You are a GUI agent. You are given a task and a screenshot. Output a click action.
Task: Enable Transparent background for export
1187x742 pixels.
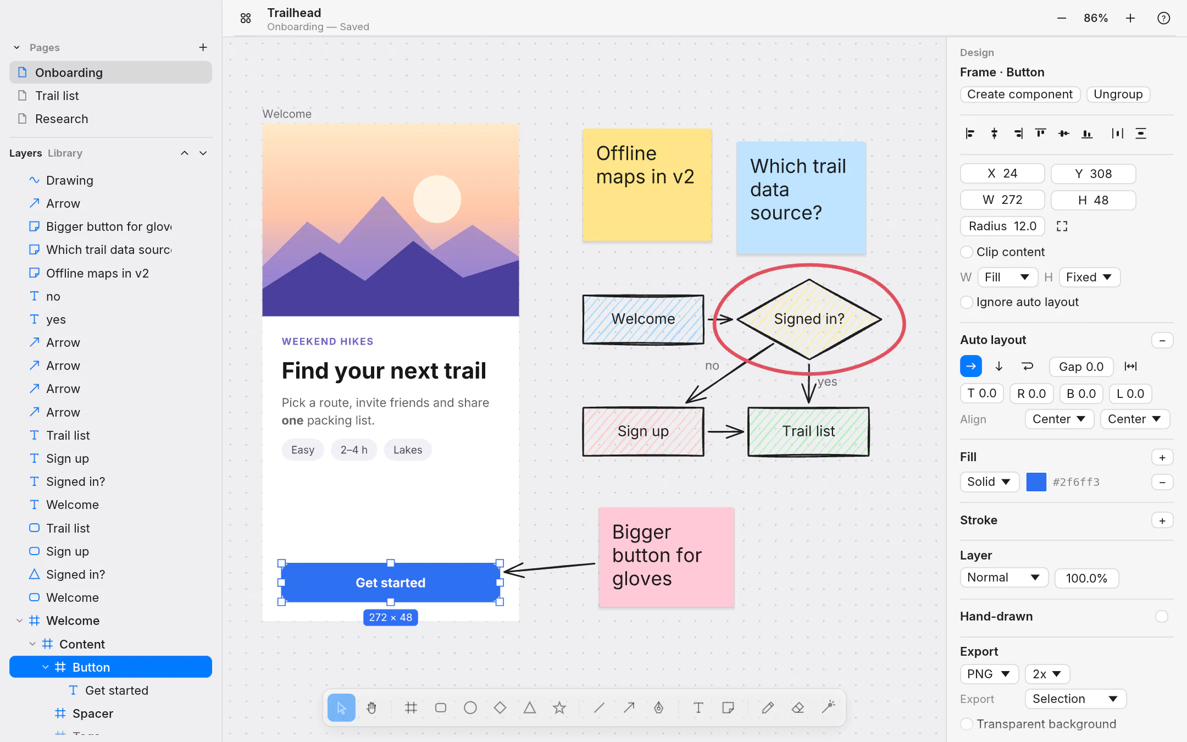click(x=966, y=724)
